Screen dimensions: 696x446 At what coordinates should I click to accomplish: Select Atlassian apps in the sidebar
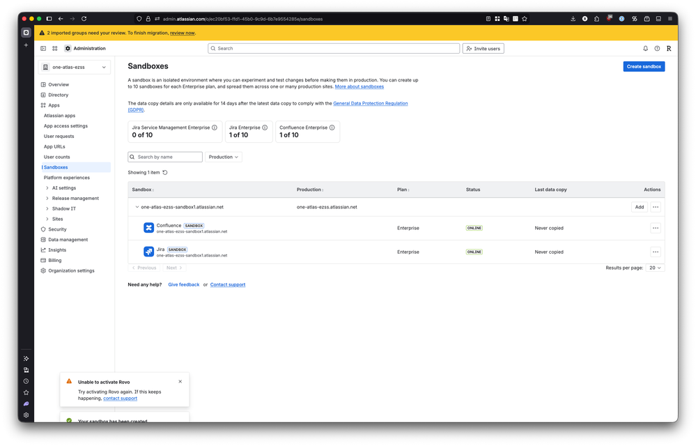tap(59, 116)
